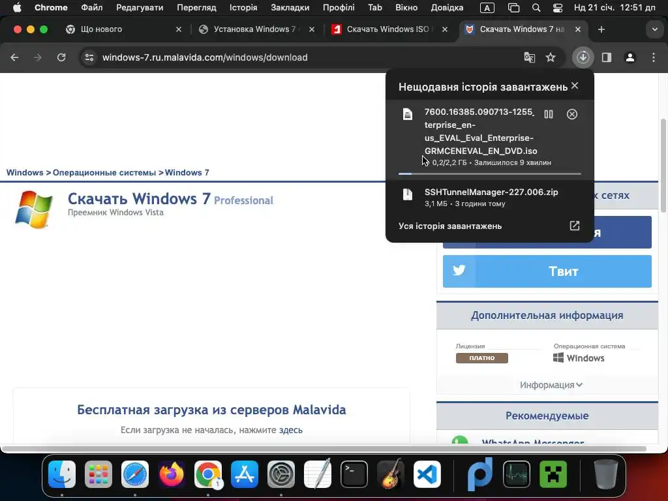This screenshot has width=668, height=501.
Task: Pause the Windows ISO download
Action: (x=548, y=114)
